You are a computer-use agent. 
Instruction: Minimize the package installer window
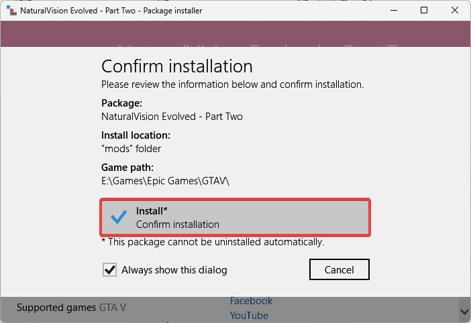coord(392,11)
